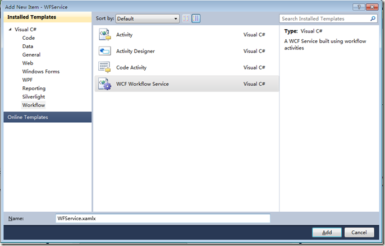This screenshot has width=385, height=246.
Task: Select the Windows Forms category
Action: click(41, 71)
